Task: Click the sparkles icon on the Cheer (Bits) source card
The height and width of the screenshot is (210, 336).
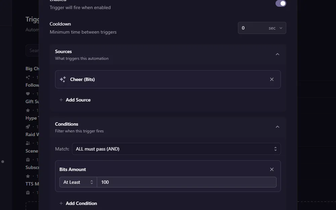Action: (62, 79)
